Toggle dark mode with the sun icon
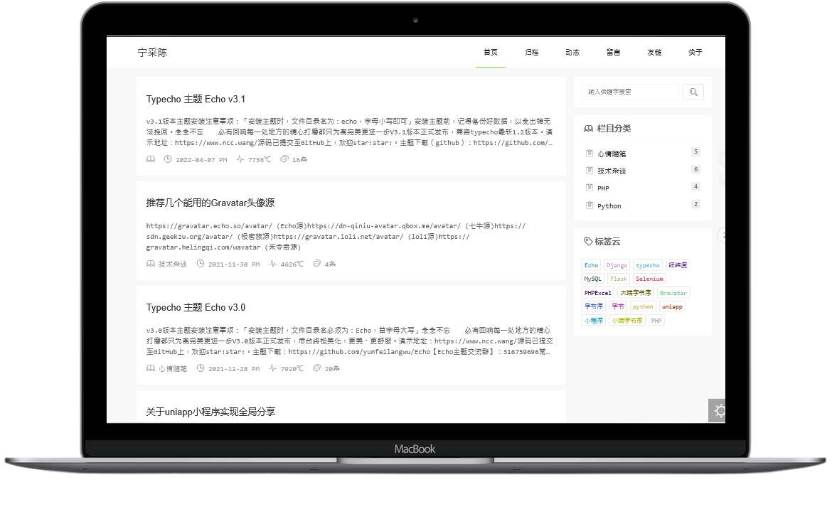The height and width of the screenshot is (519, 832). pos(719,411)
